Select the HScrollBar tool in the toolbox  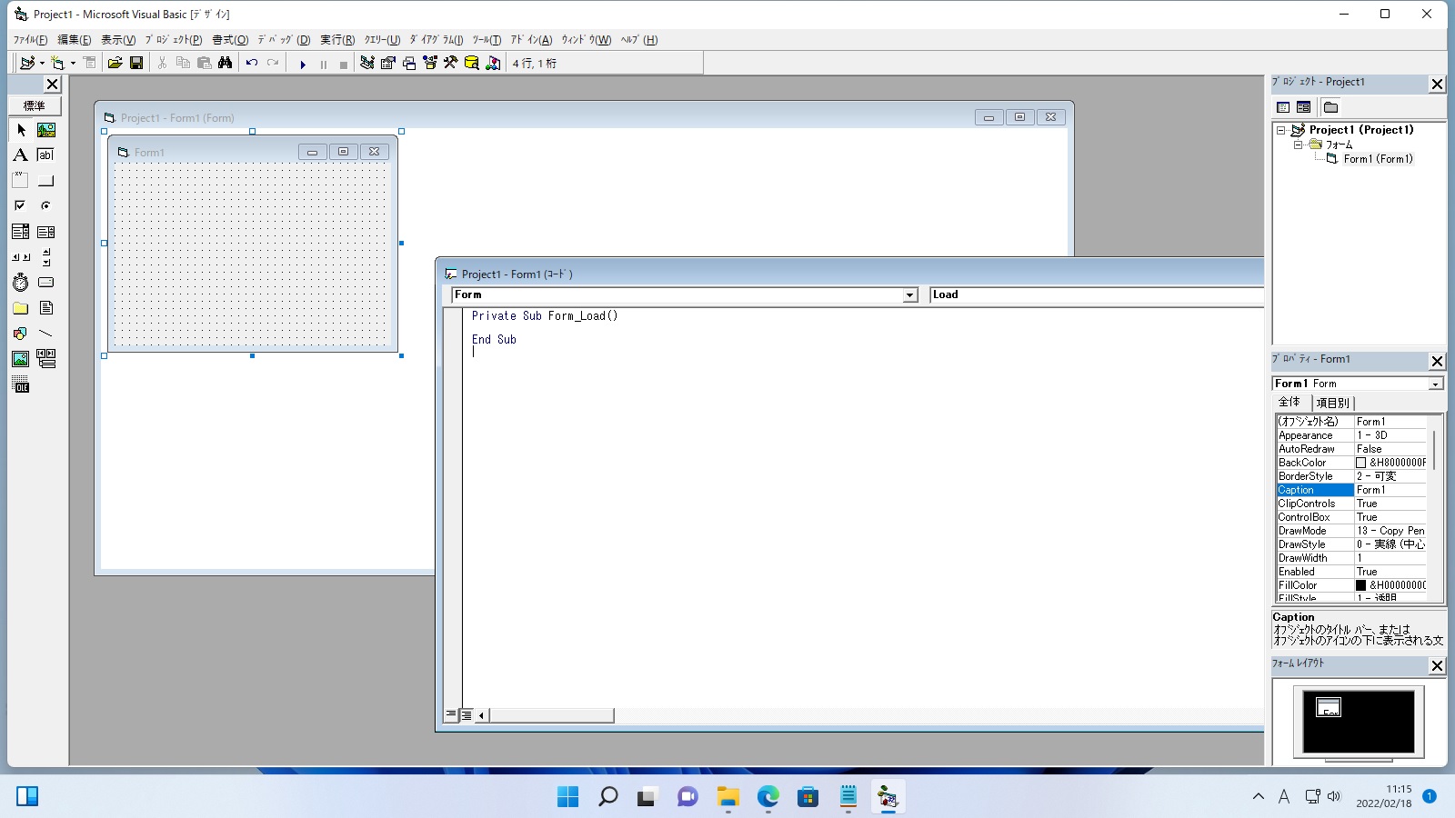[x=21, y=257]
